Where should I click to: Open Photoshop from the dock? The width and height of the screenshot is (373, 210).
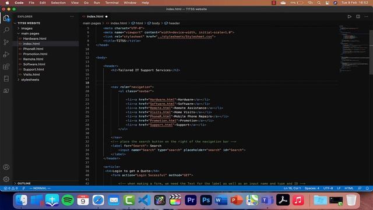(x=206, y=200)
